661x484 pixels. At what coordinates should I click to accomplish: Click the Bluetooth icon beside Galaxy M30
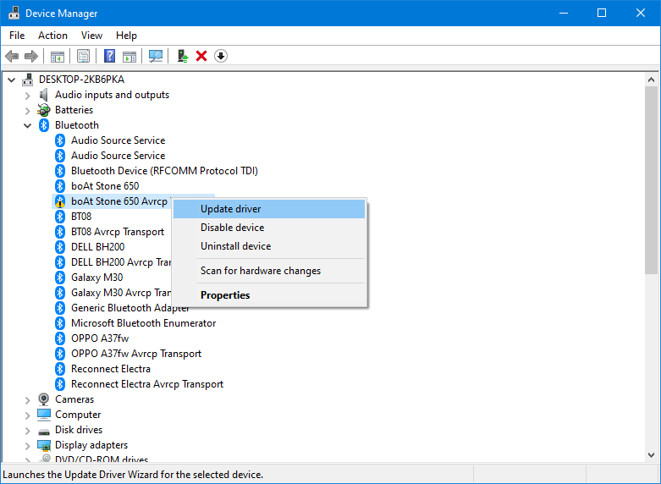[x=60, y=278]
